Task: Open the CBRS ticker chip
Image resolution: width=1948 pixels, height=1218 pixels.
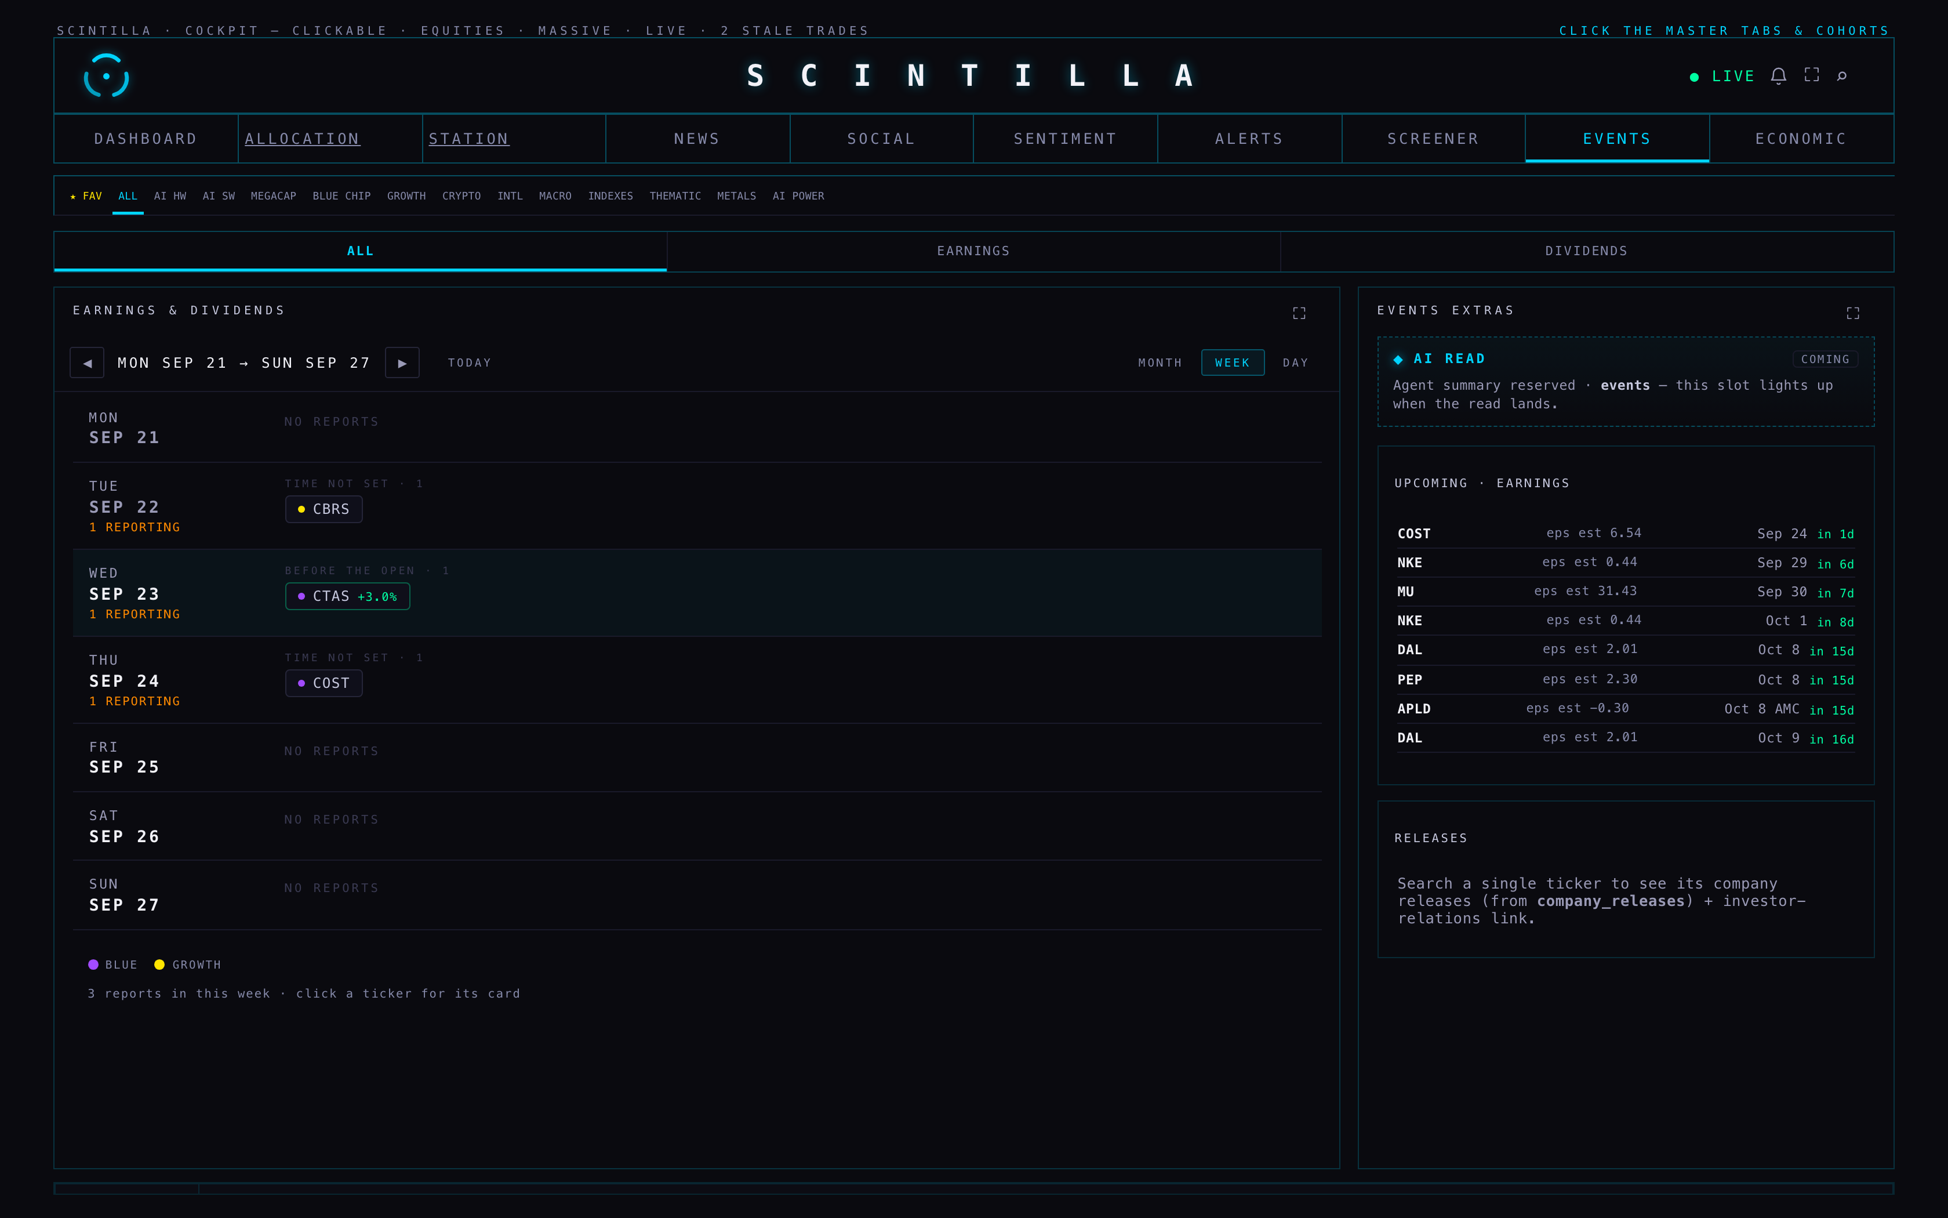Action: pos(324,509)
